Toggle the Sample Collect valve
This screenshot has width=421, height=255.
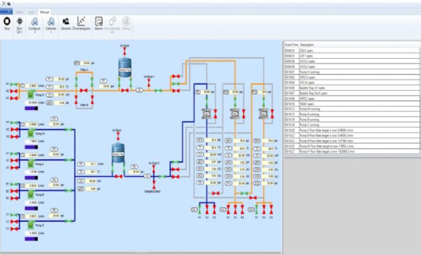coord(154,184)
